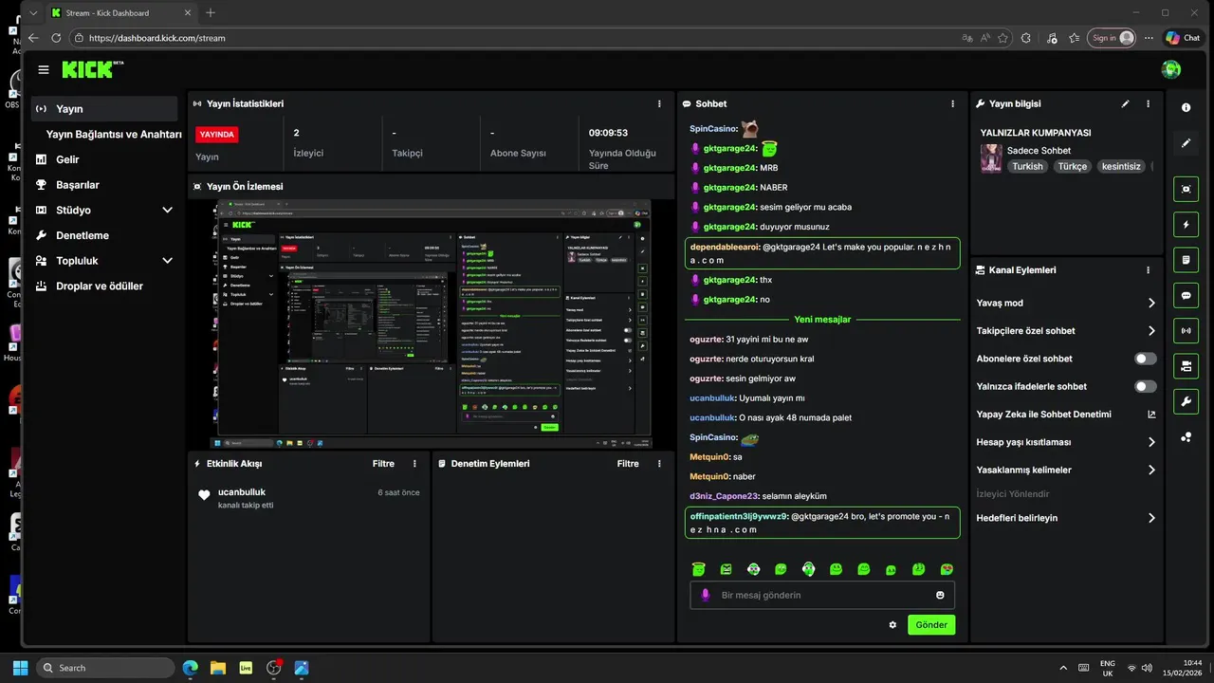1214x683 pixels.
Task: Toggle the wrench icon in right rail
Action: pyautogui.click(x=1186, y=401)
